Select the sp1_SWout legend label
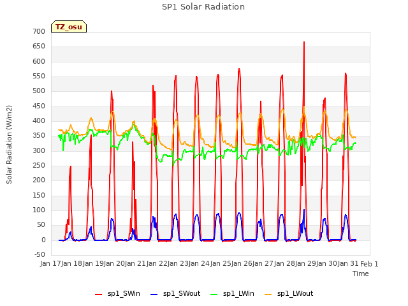The image size is (408, 306). (182, 294)
